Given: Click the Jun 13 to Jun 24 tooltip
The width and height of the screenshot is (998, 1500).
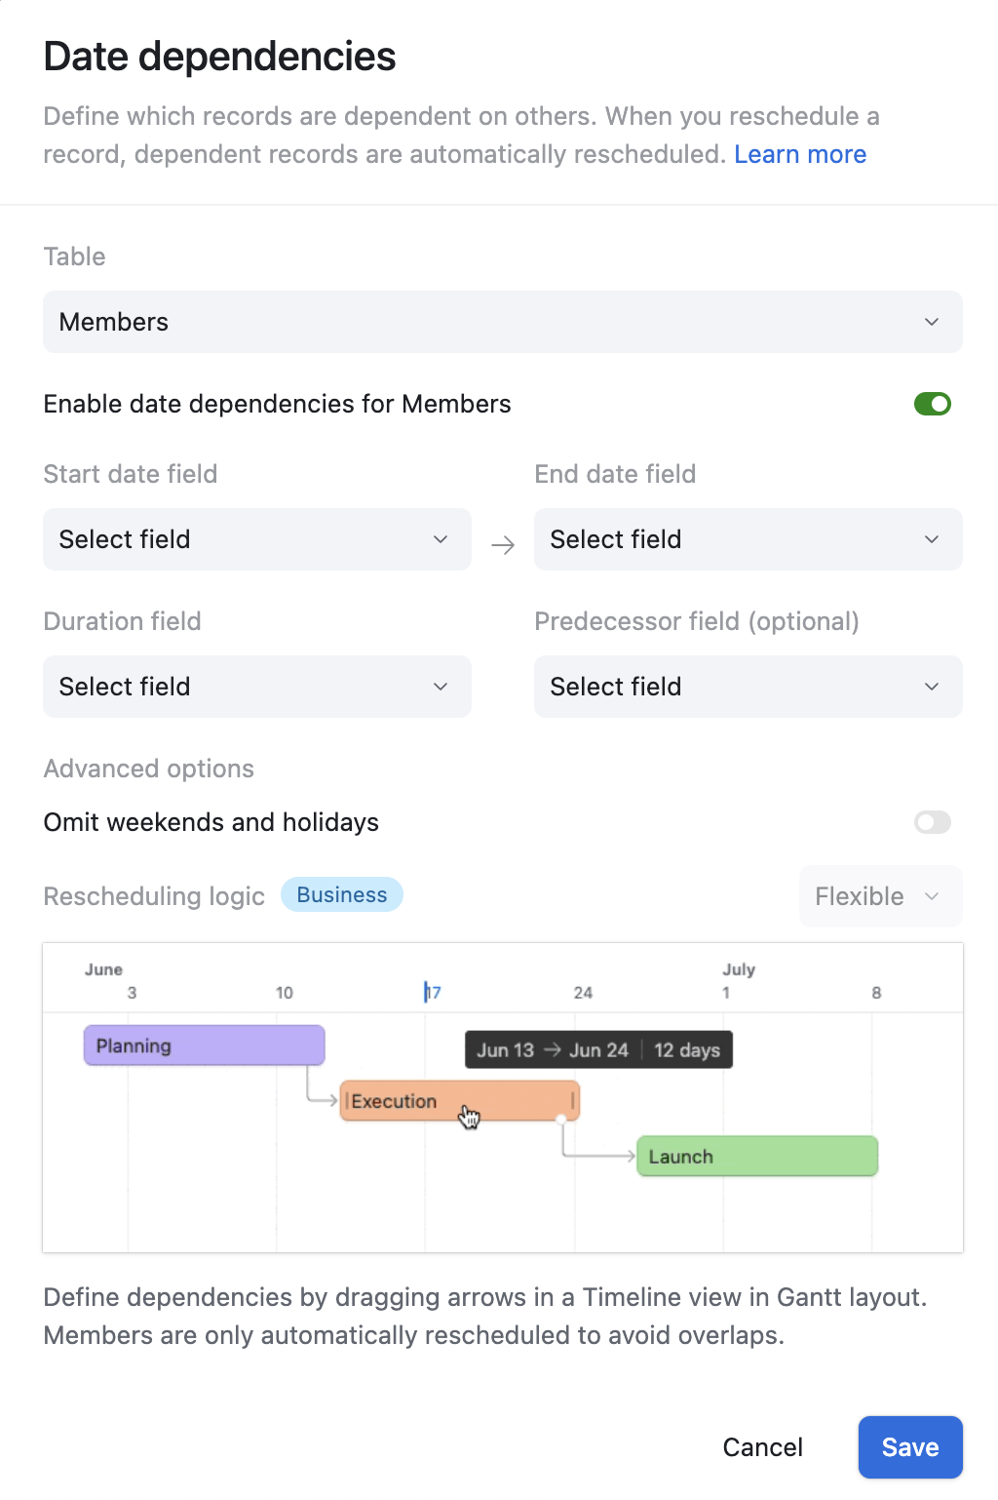Looking at the screenshot, I should (598, 1049).
